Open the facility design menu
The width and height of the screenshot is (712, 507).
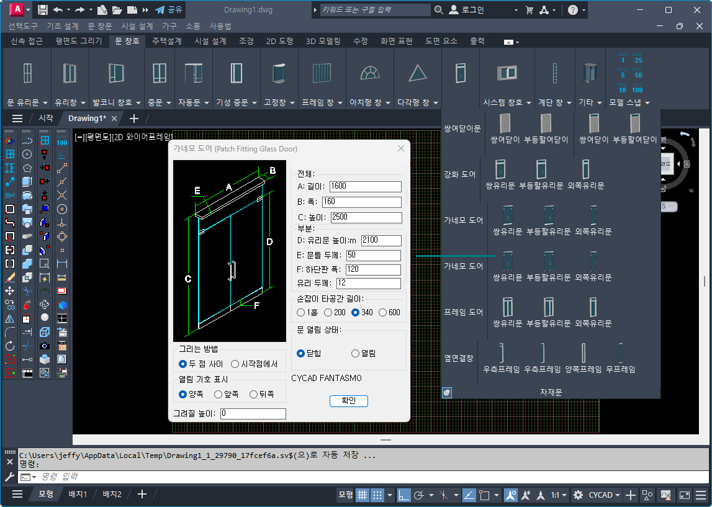[137, 26]
